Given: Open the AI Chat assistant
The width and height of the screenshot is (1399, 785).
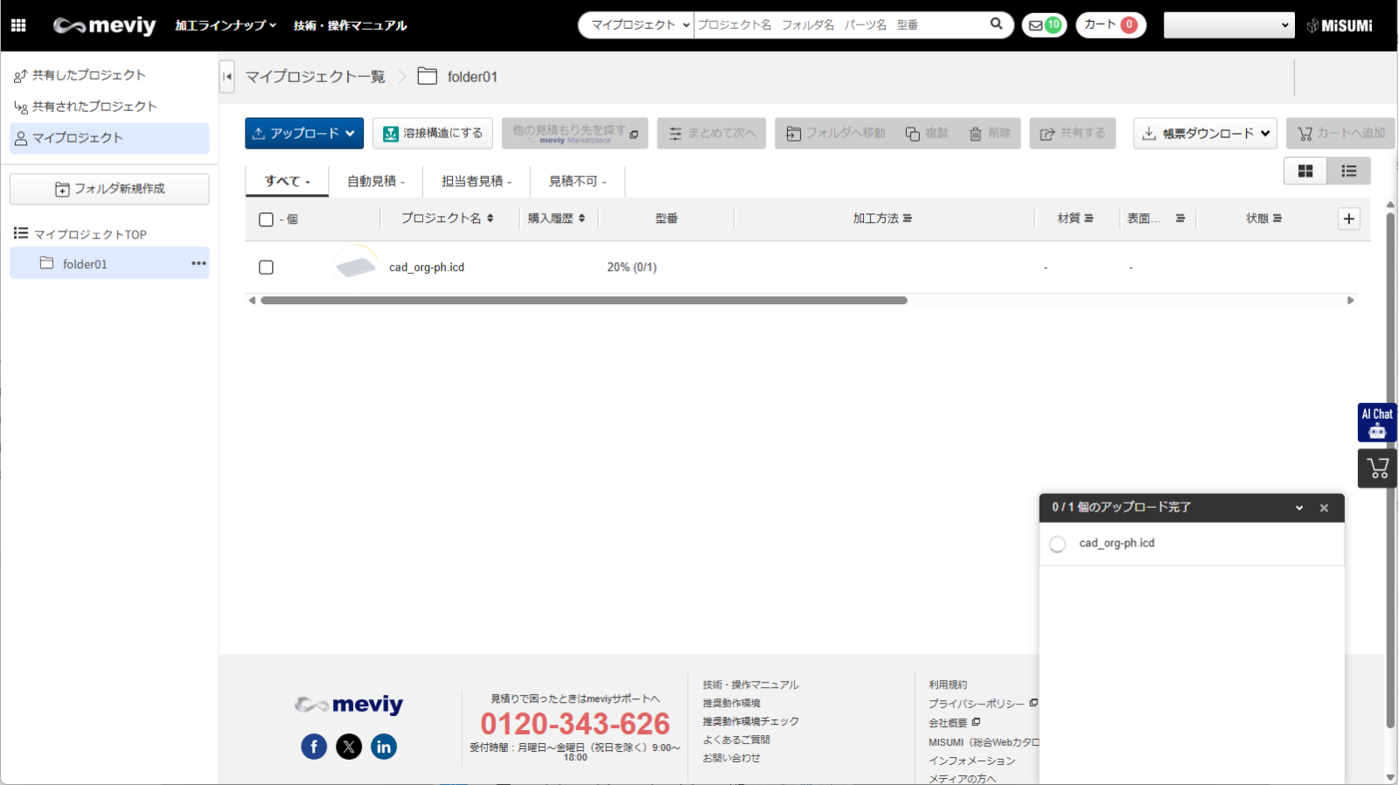Looking at the screenshot, I should (1376, 422).
